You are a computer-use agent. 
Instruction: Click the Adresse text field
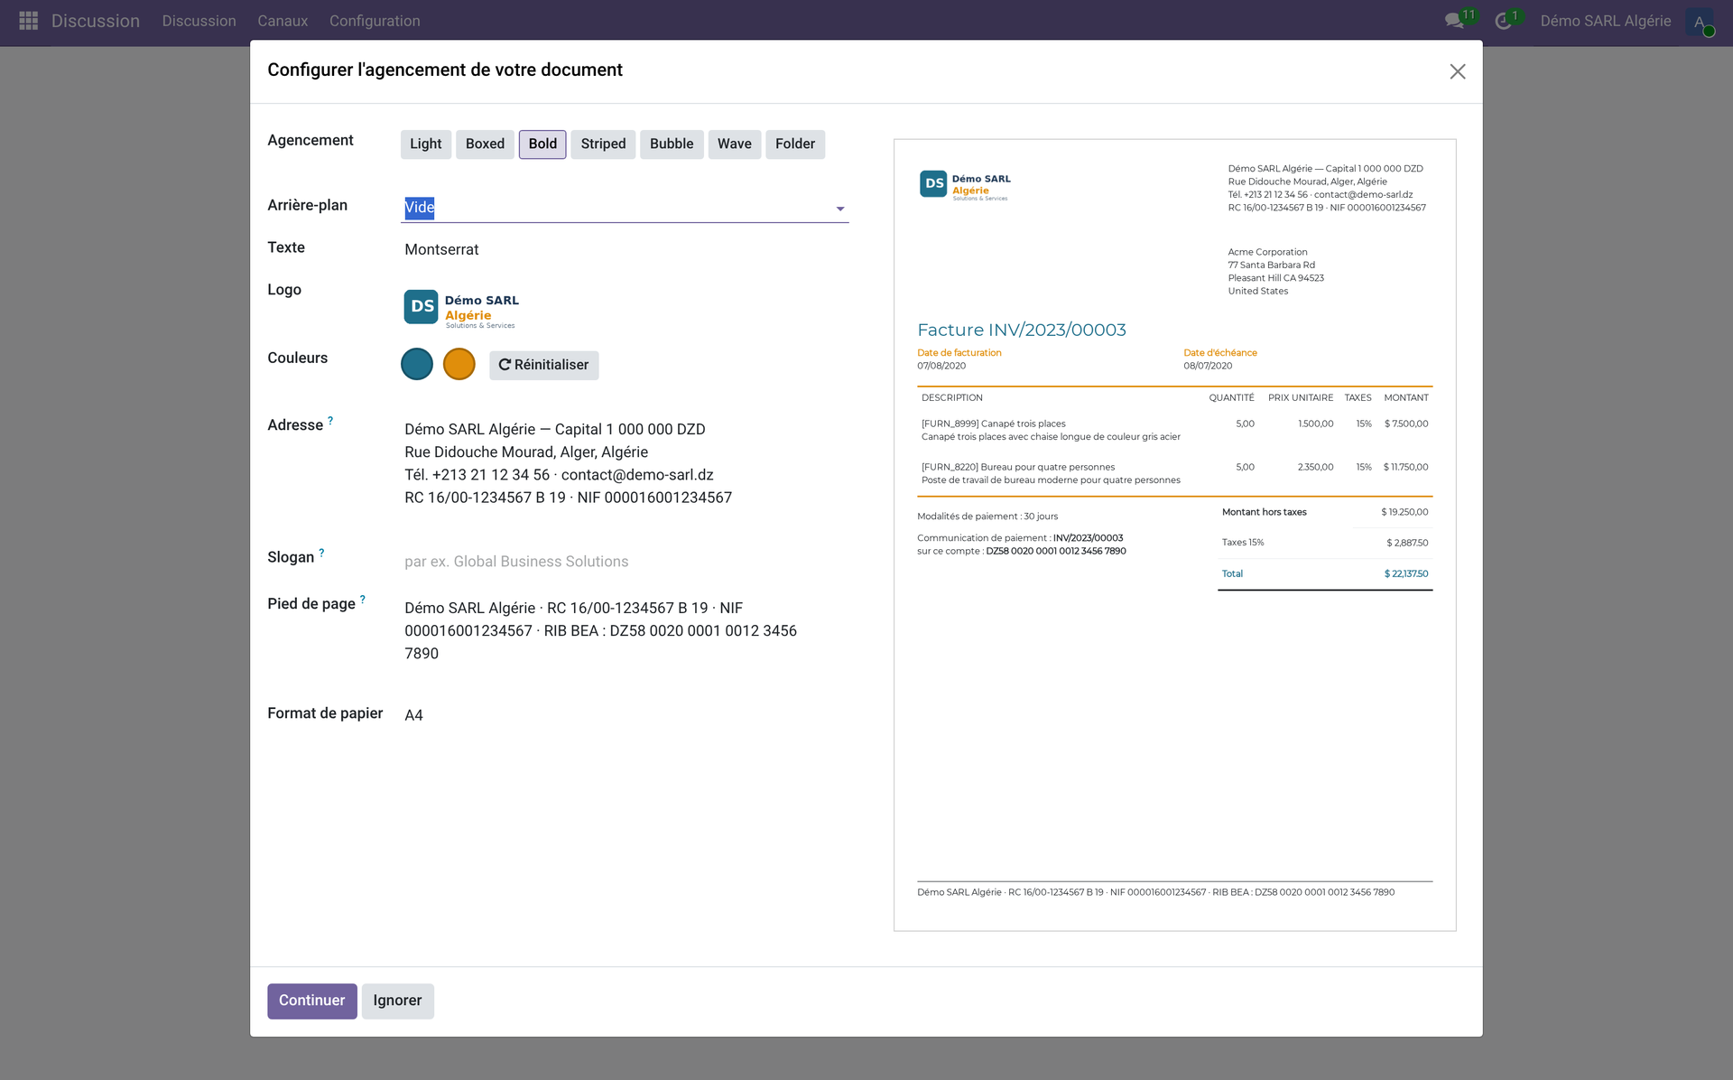coord(625,463)
